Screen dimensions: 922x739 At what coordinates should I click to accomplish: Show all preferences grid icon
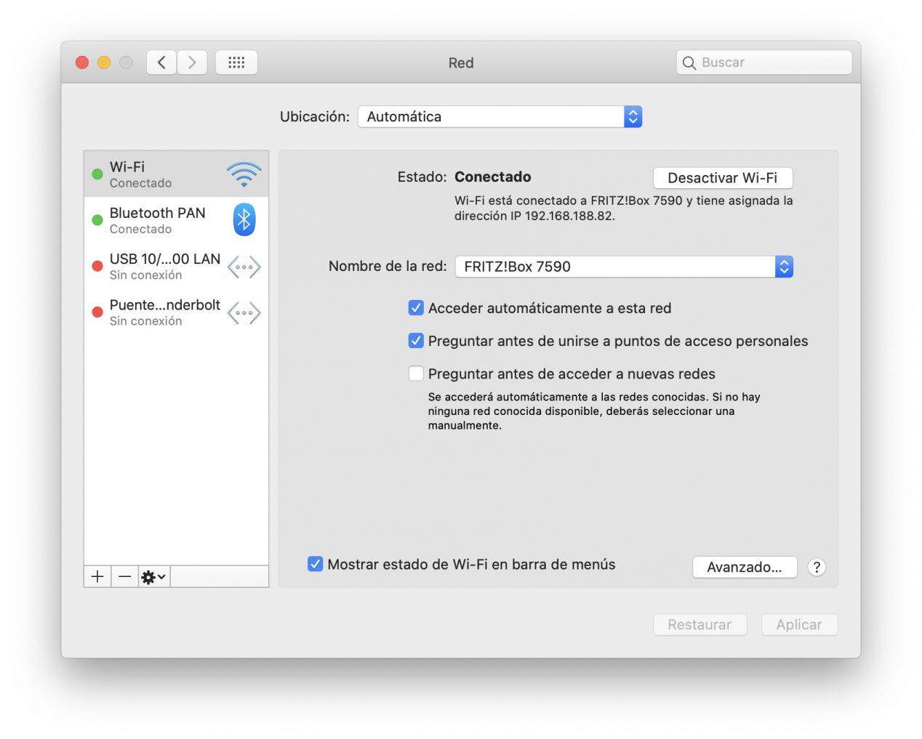[236, 62]
